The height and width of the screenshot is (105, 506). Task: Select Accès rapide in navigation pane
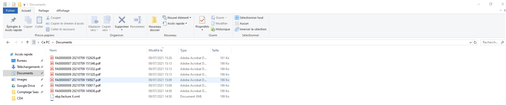[23, 54]
